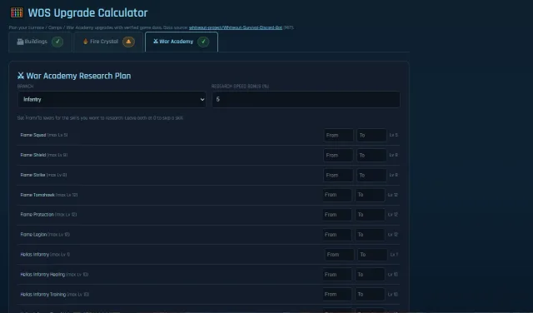Click the To field for Flame Protection

pyautogui.click(x=370, y=215)
